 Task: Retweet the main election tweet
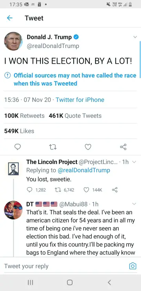point(53,147)
